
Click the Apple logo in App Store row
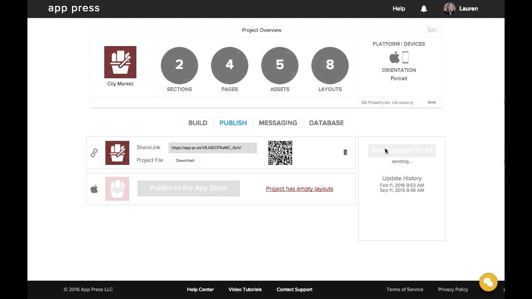coord(94,189)
